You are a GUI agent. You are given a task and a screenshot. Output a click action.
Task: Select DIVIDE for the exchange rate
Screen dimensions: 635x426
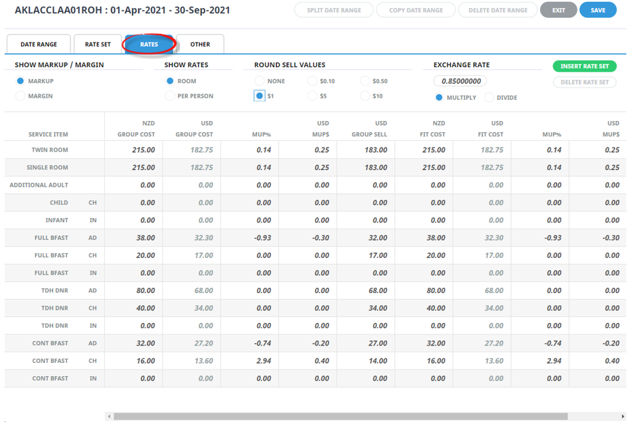click(490, 98)
